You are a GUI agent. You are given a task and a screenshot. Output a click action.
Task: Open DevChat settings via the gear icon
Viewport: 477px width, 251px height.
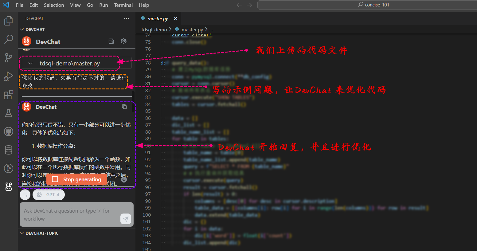point(123,41)
